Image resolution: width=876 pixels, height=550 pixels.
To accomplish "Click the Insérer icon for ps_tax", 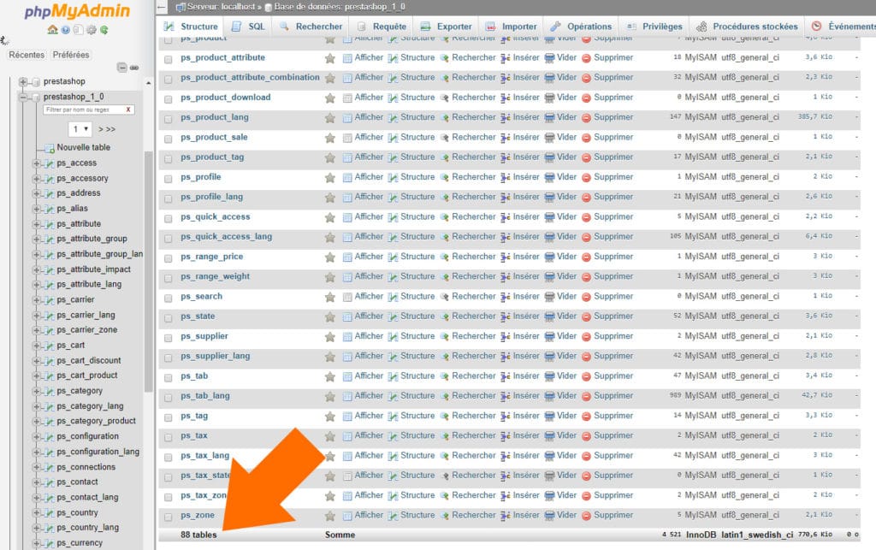I will (x=506, y=436).
